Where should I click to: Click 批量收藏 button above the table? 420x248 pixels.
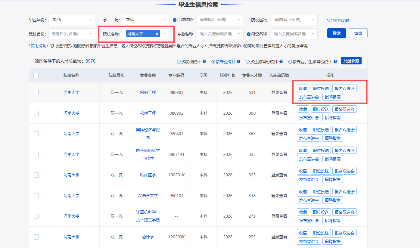point(351,61)
